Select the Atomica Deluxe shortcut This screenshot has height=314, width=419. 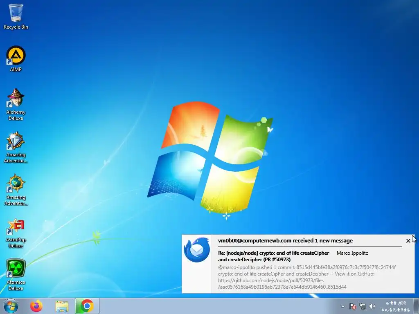tap(16, 274)
